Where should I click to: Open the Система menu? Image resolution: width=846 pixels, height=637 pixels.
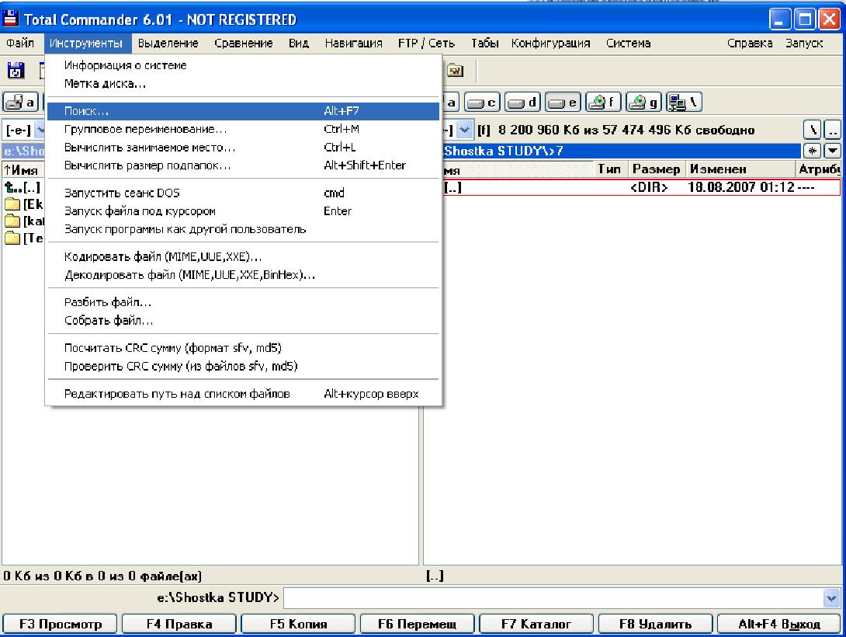coord(628,44)
